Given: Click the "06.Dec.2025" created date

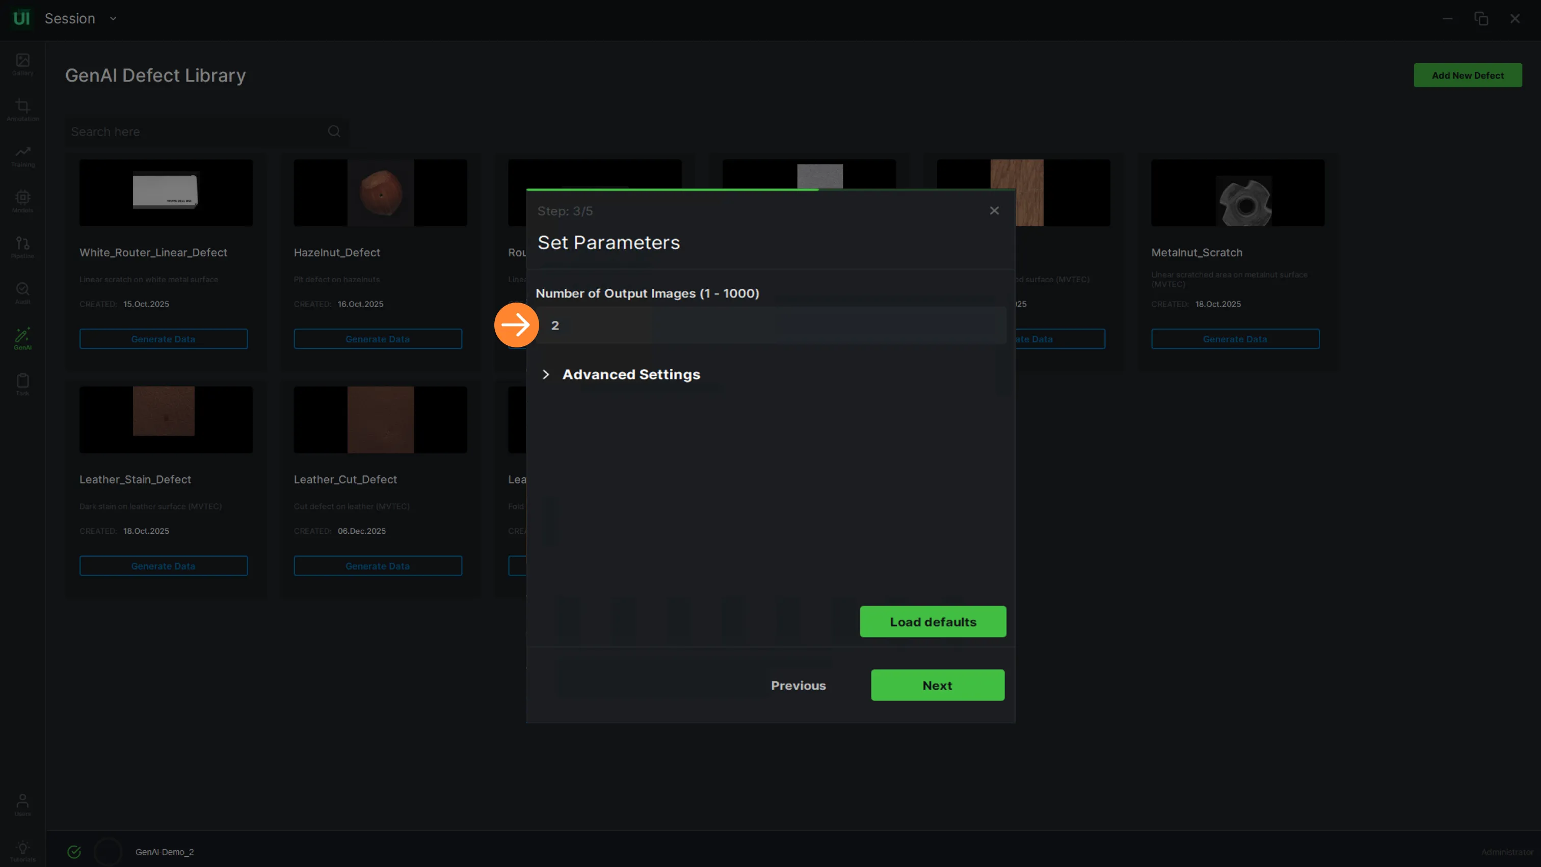Looking at the screenshot, I should 362,532.
